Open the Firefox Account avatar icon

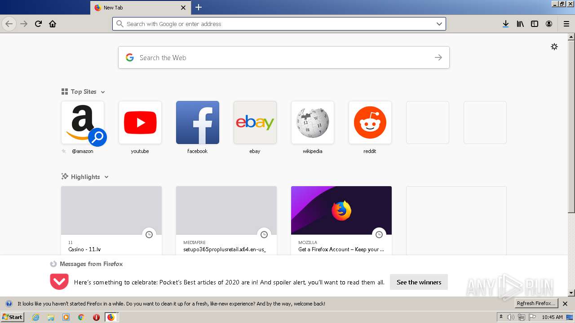tap(549, 24)
